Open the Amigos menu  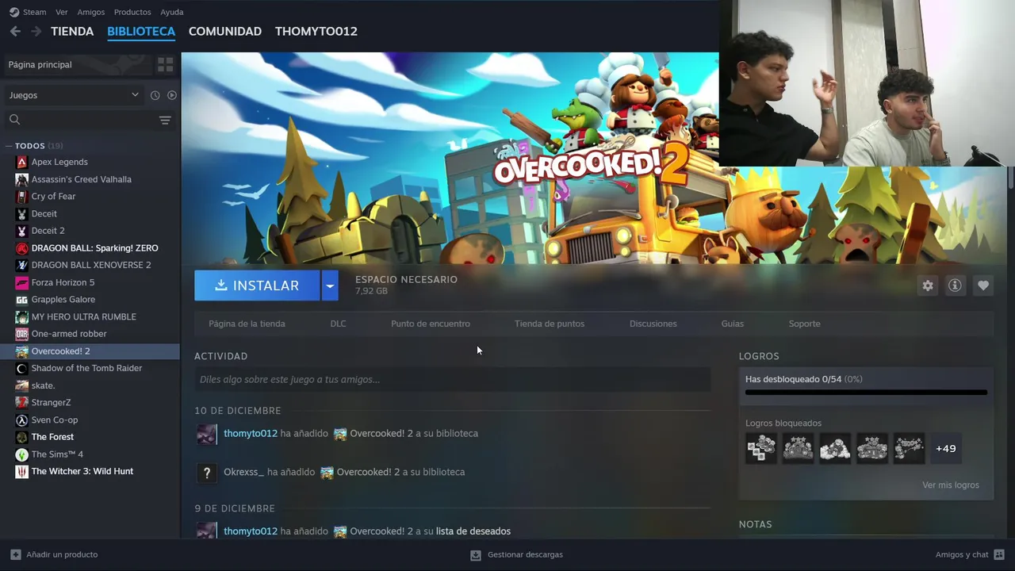91,12
